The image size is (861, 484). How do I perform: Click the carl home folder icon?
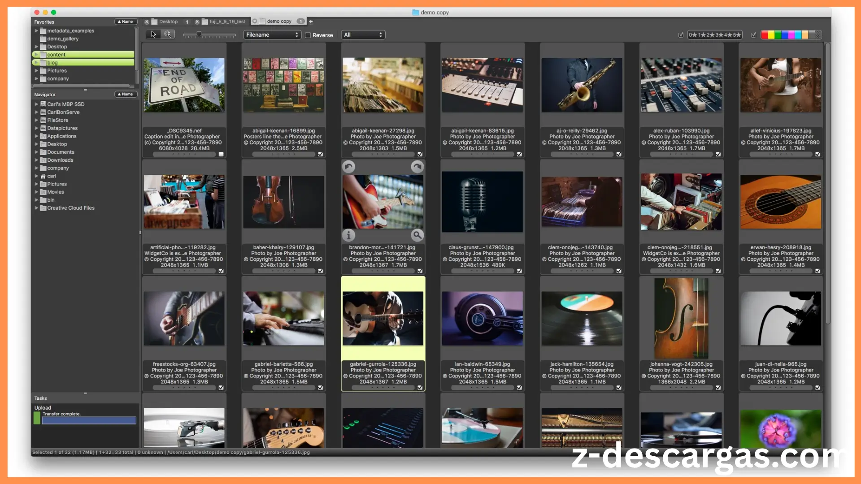tap(43, 176)
